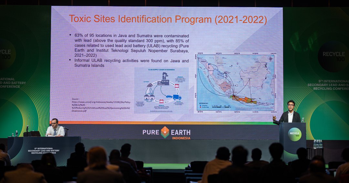Click the Pure Earth diamond logo below the slide
Screen dimensions: 349x183
coord(165,132)
